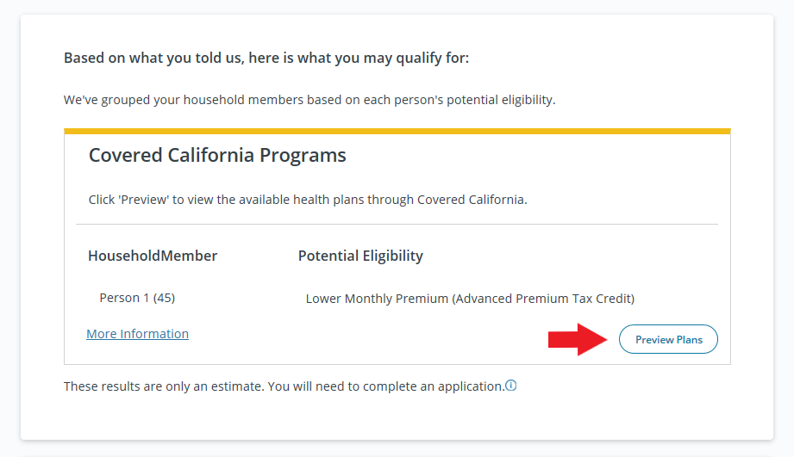Click 'You will need to complete an application'
The height and width of the screenshot is (457, 794).
point(386,386)
